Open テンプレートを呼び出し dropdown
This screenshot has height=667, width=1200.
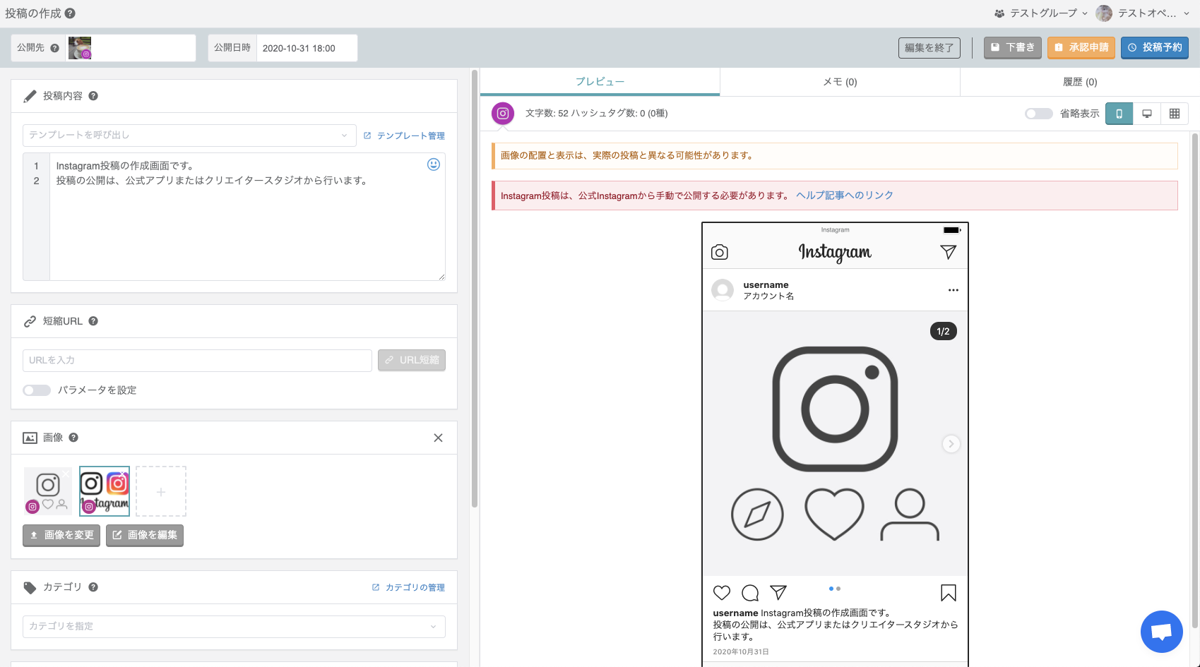189,136
